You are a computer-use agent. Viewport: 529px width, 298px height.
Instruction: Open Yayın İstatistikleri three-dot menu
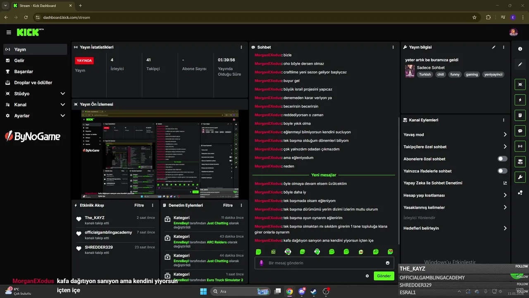point(241,47)
